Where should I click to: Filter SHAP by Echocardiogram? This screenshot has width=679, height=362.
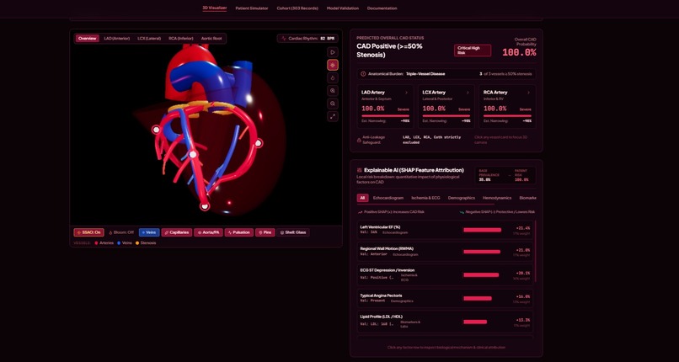(388, 198)
